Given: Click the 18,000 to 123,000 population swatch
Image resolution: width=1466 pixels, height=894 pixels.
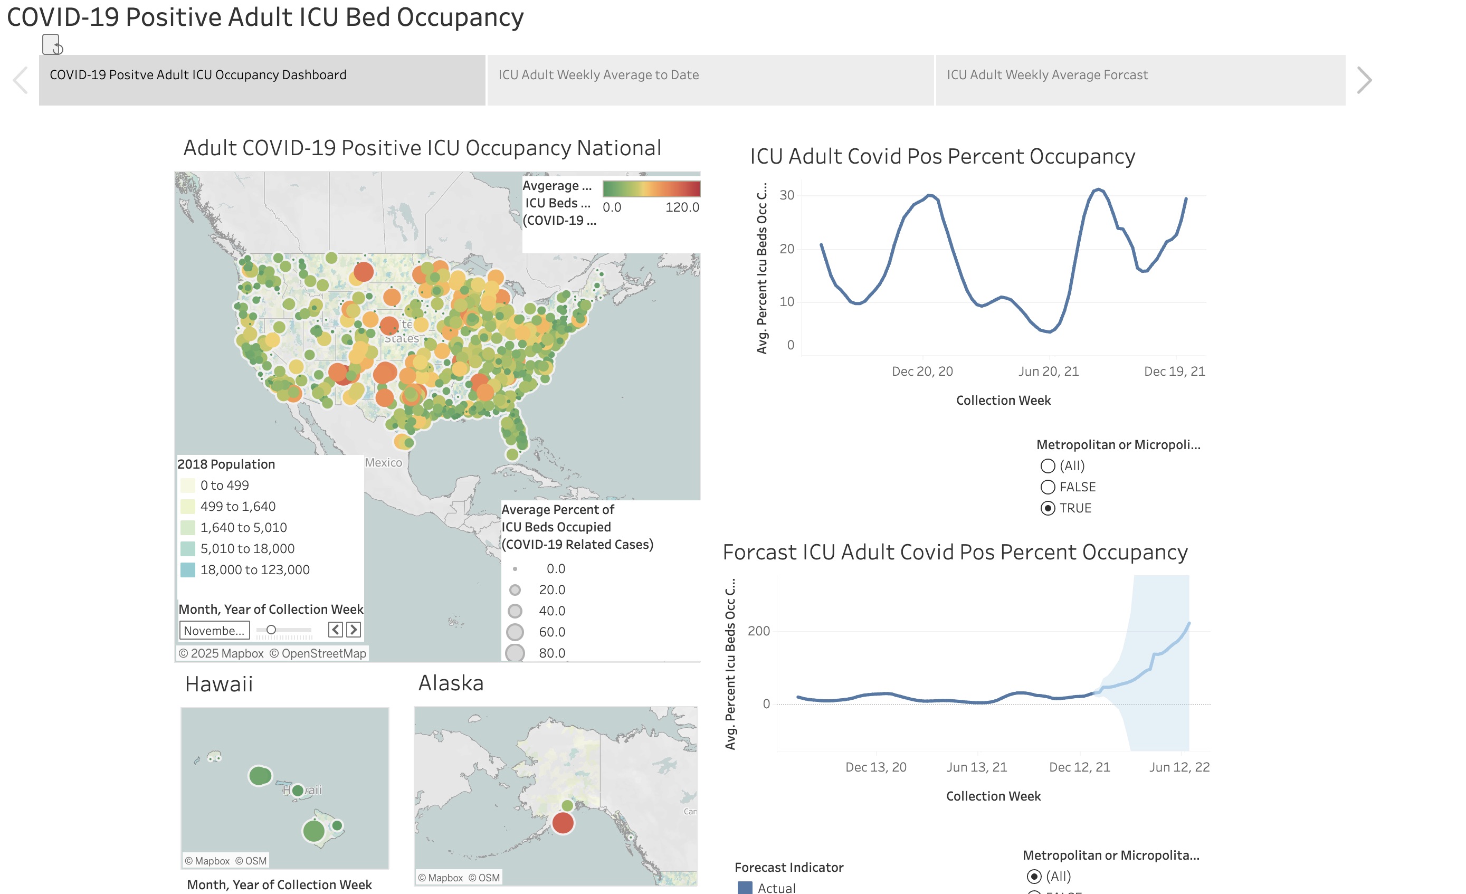Looking at the screenshot, I should pos(188,570).
